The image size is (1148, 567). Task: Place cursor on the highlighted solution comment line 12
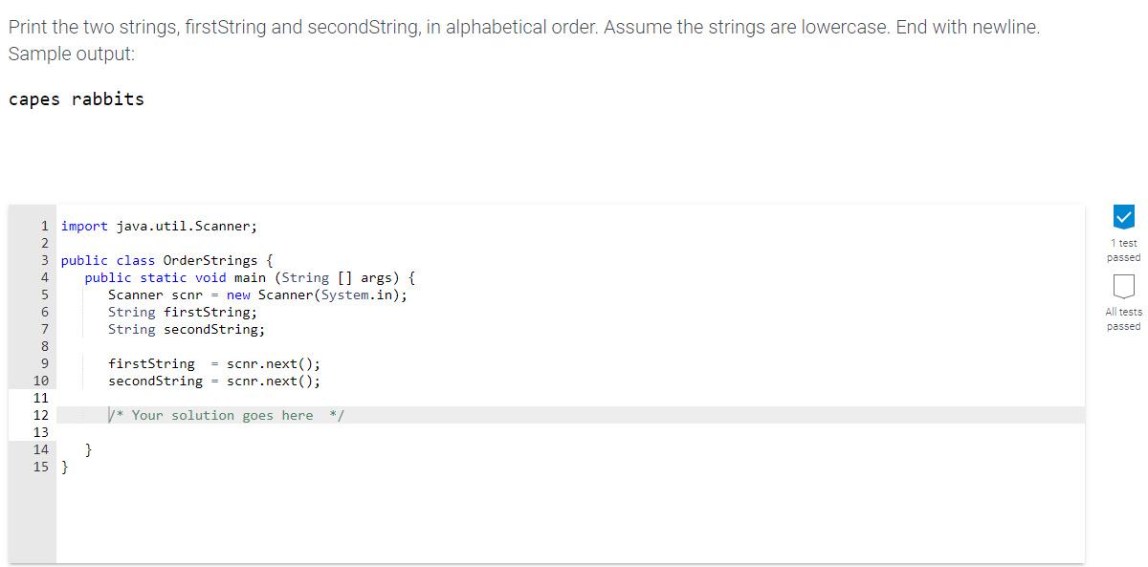point(225,415)
